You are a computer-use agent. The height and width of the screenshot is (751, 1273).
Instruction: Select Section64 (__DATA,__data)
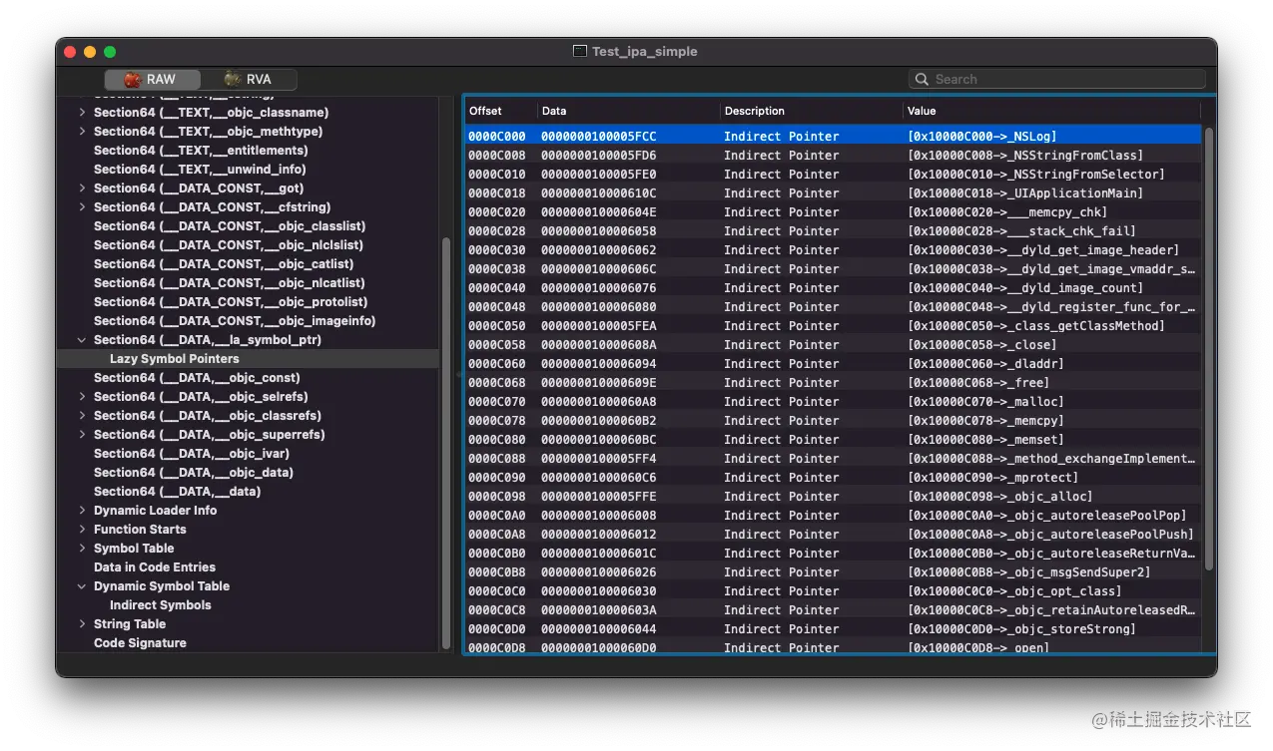point(177,492)
